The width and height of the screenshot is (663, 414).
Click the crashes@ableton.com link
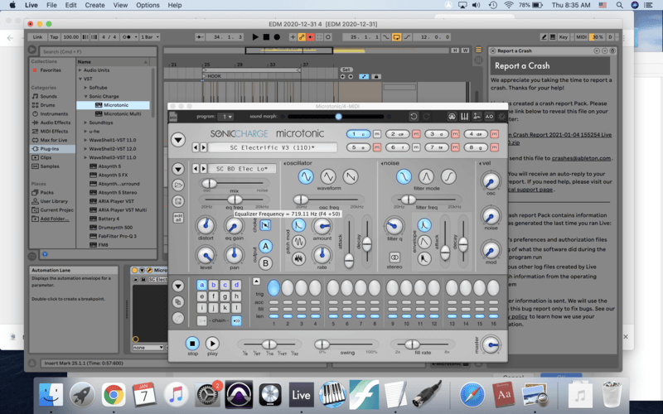pos(581,158)
